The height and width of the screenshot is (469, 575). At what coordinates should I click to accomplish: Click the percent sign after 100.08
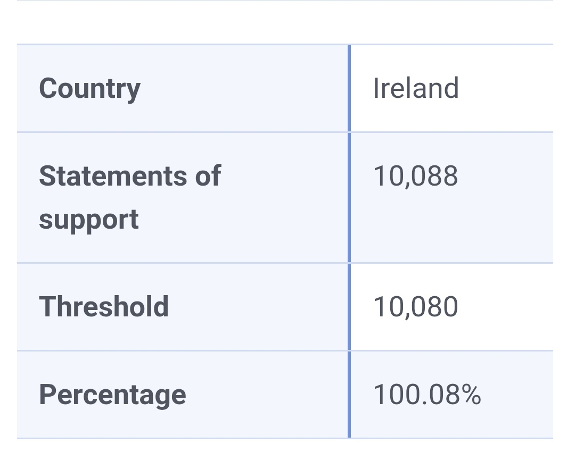[x=472, y=395]
